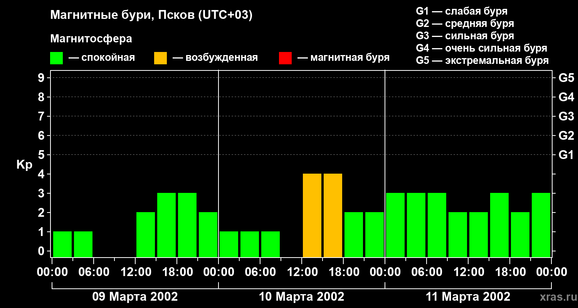Click the red "магнитная буря" legend swatch
The height and width of the screenshot is (308, 578).
(x=285, y=58)
